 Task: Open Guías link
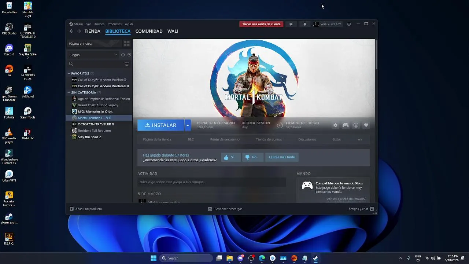coord(336,139)
